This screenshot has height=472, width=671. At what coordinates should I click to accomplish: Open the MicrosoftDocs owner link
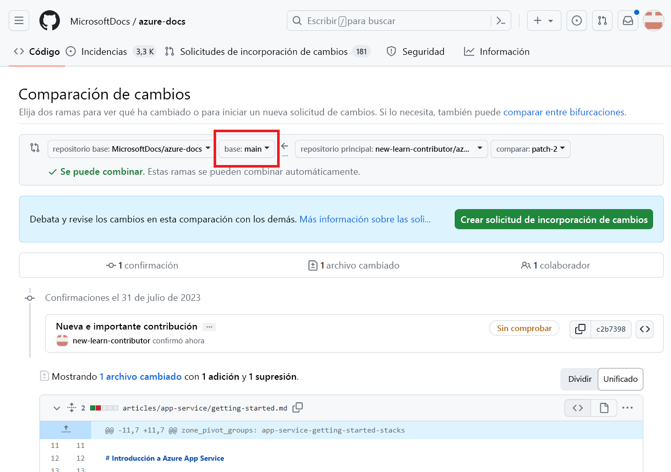pyautogui.click(x=100, y=22)
